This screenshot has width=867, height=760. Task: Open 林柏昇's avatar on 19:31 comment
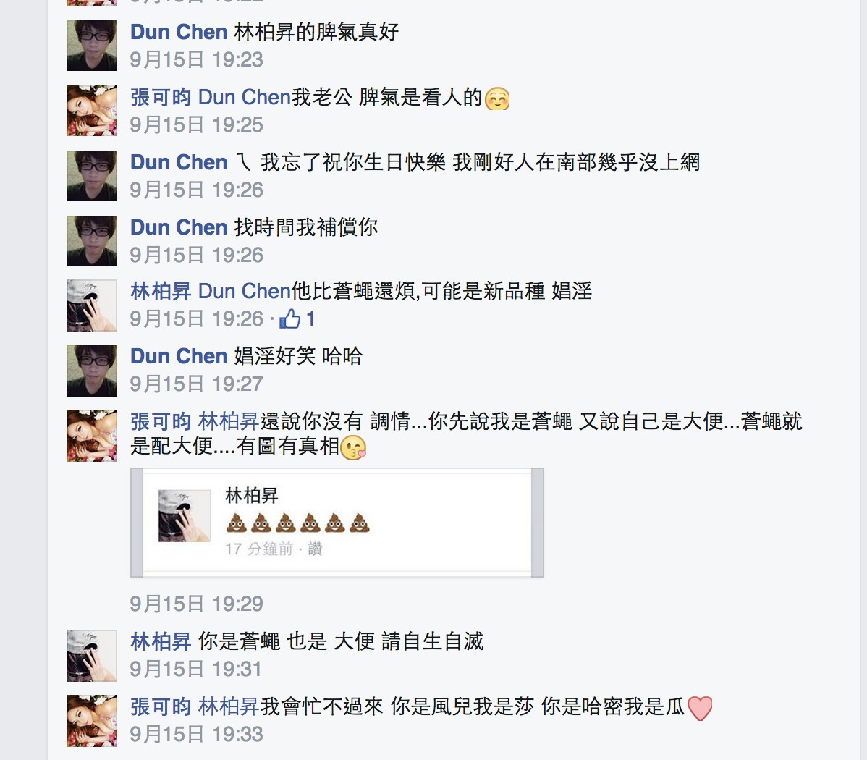tap(92, 656)
